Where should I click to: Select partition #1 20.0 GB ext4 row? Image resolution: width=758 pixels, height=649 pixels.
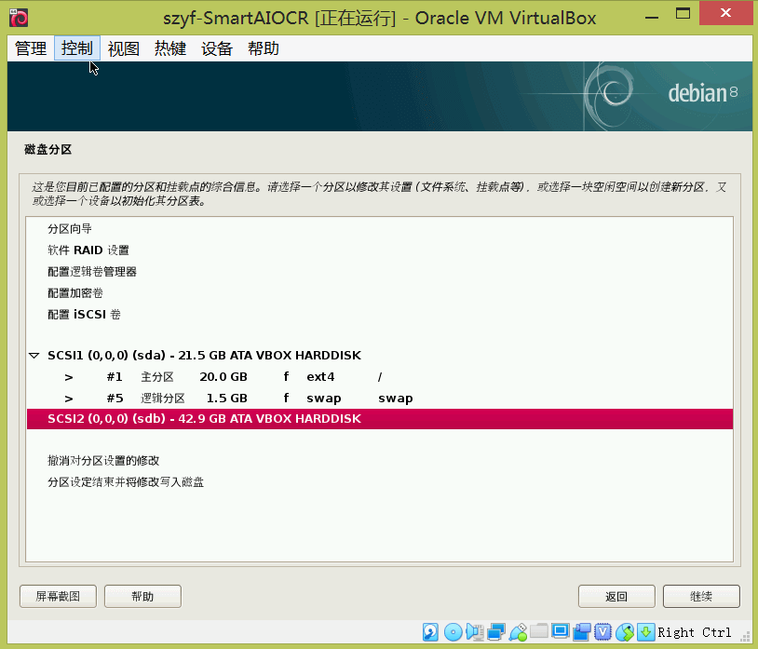380,376
